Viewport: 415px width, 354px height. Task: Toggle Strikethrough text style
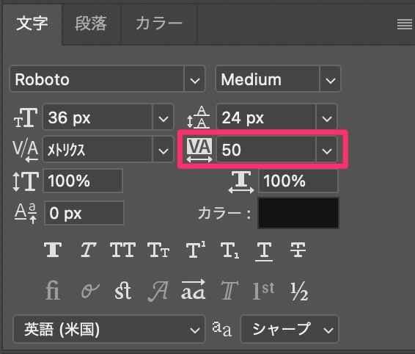[298, 250]
